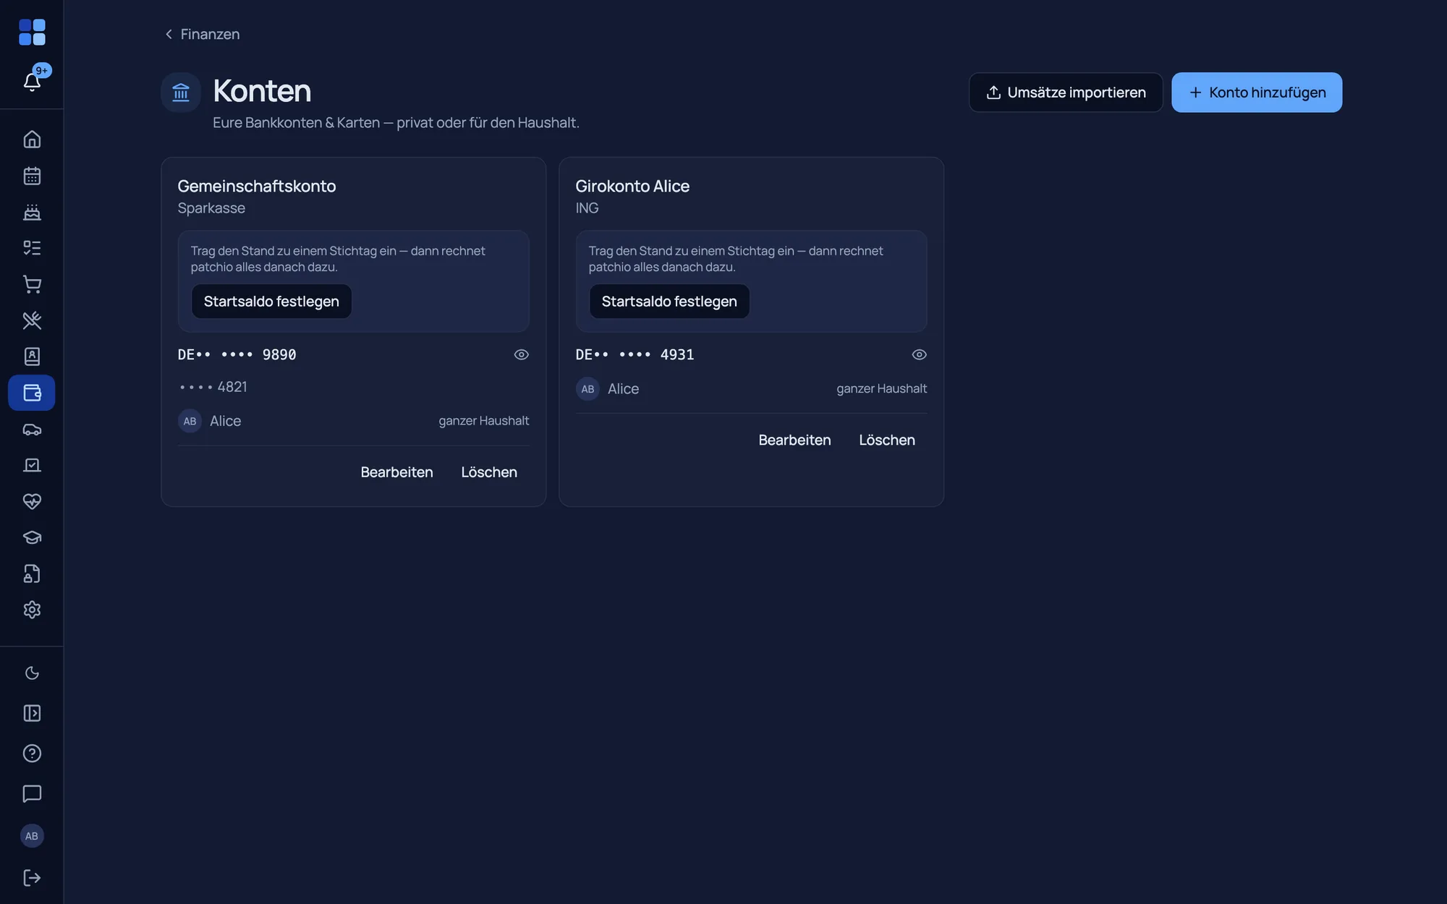Open the settings gear icon

32,610
